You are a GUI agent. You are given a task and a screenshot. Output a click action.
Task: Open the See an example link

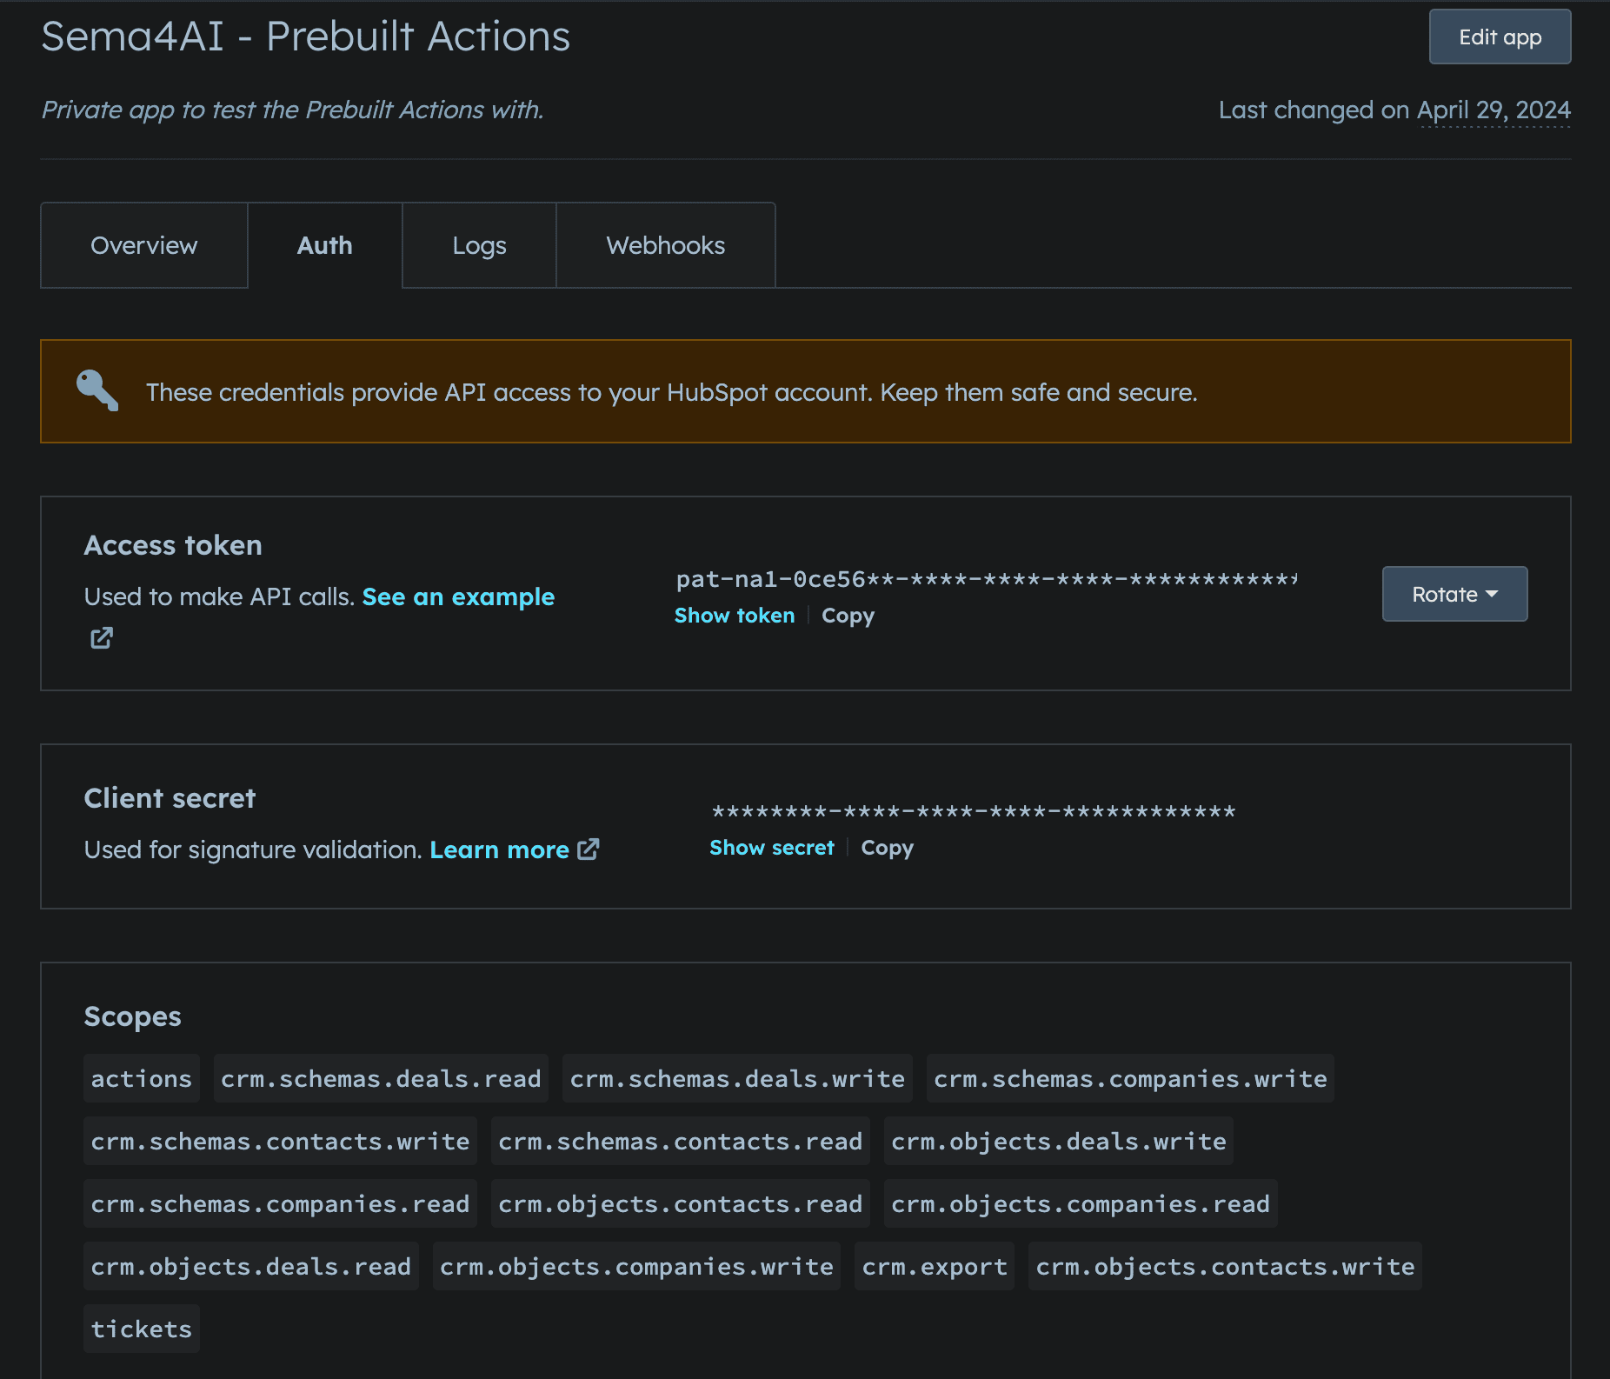(458, 596)
